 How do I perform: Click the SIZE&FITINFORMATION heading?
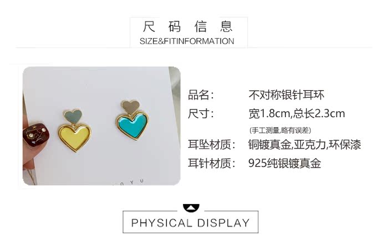pyautogui.click(x=187, y=41)
